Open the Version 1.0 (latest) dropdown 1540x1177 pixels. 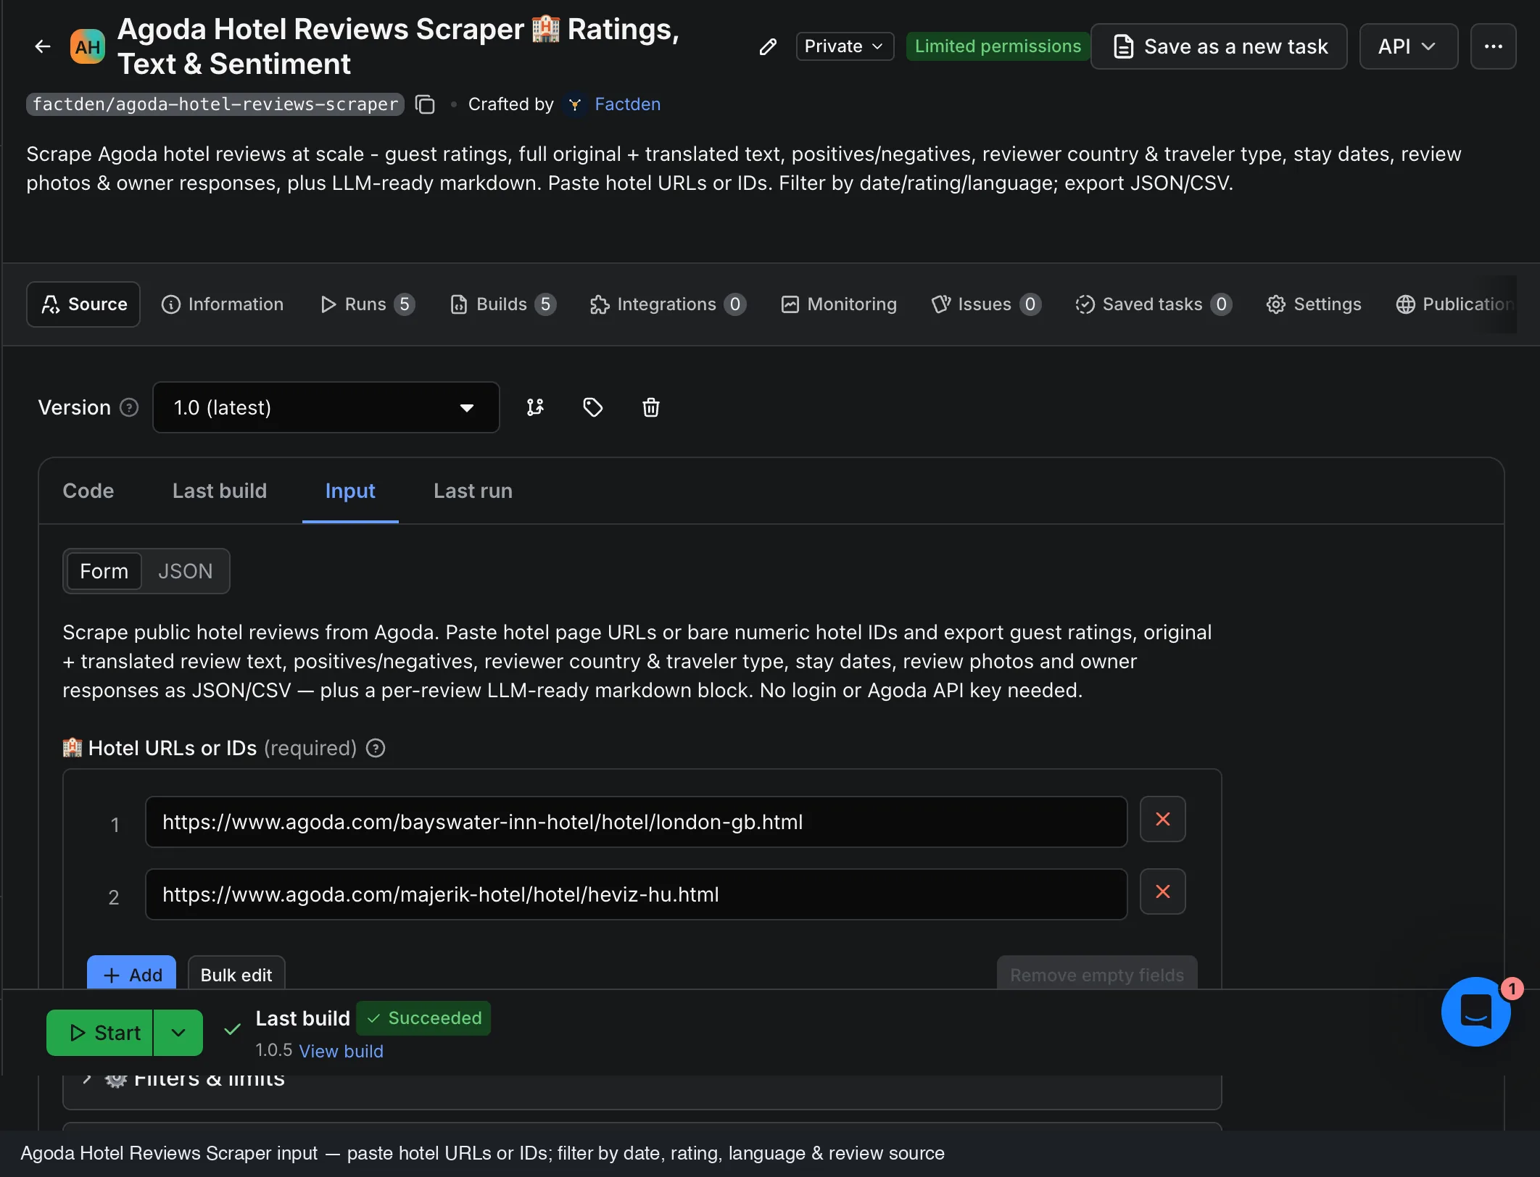326,407
